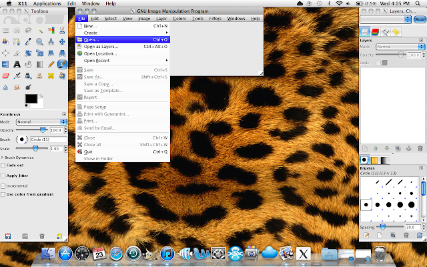Select the Rectangle Select tool
The width and height of the screenshot is (427, 267).
click(5, 30)
